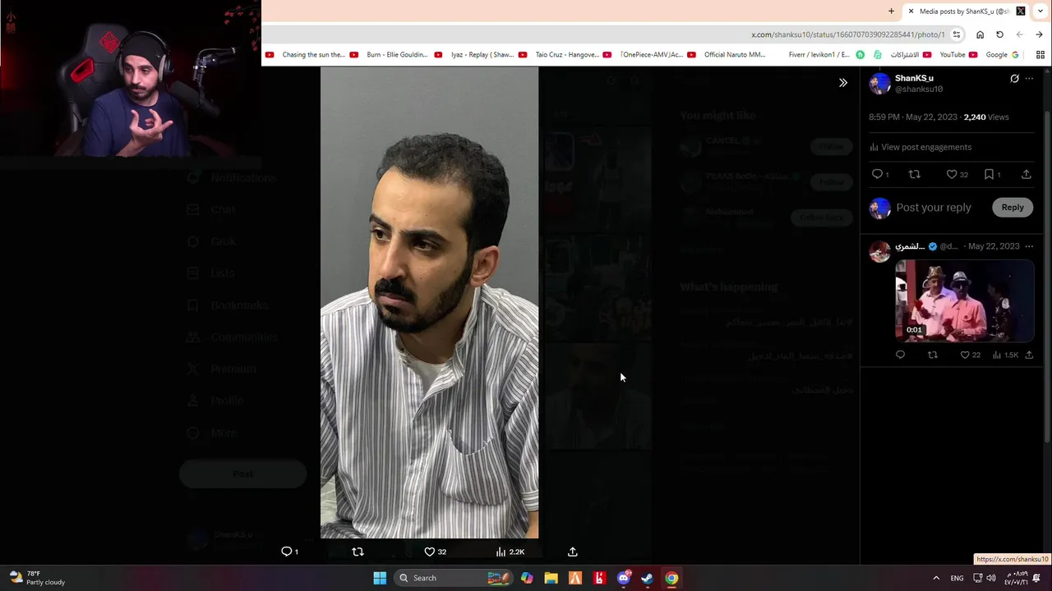1052x591 pixels.
Task: Open View post engagements
Action: [920, 147]
